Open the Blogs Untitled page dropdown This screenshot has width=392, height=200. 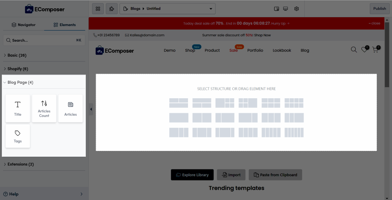[x=167, y=9]
